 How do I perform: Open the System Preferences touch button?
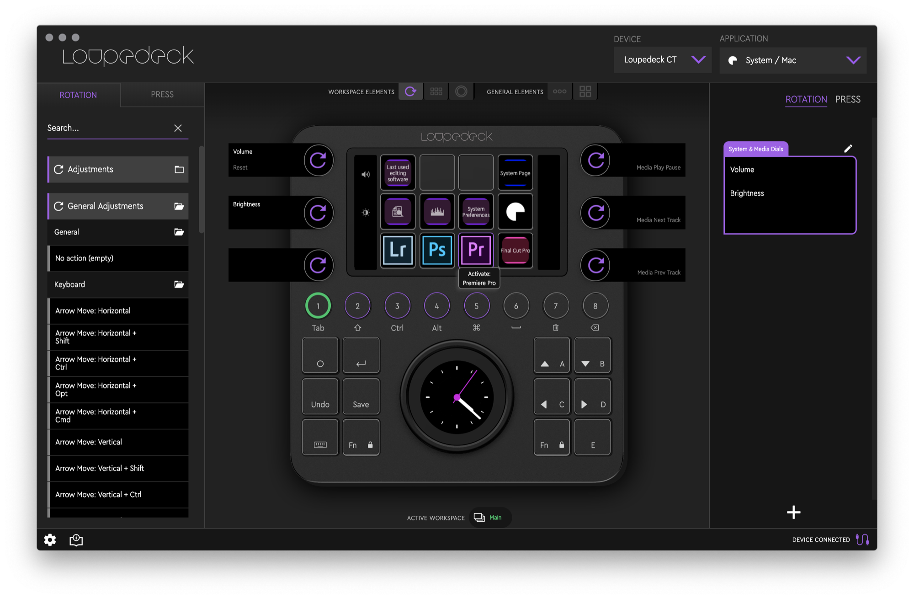476,212
